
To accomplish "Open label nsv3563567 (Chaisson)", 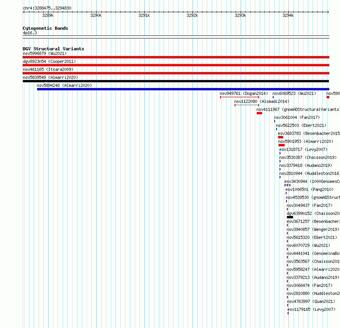I will point(313,261).
